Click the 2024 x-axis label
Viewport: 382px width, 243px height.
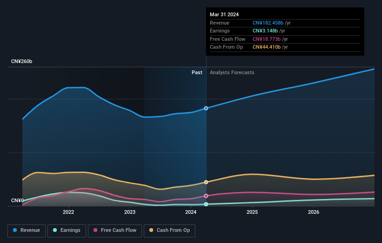pyautogui.click(x=191, y=212)
